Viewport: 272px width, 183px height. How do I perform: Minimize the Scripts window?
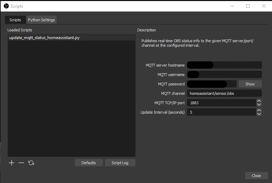pyautogui.click(x=232, y=6)
